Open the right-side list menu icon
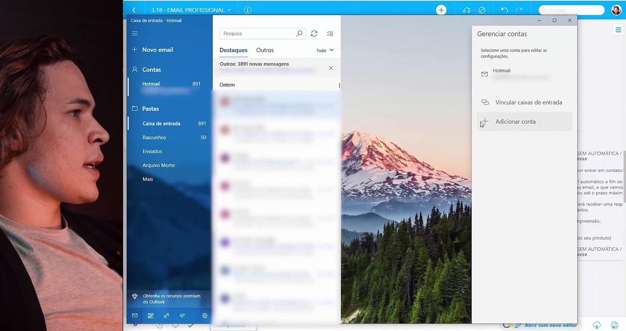The width and height of the screenshot is (626, 331). click(618, 30)
